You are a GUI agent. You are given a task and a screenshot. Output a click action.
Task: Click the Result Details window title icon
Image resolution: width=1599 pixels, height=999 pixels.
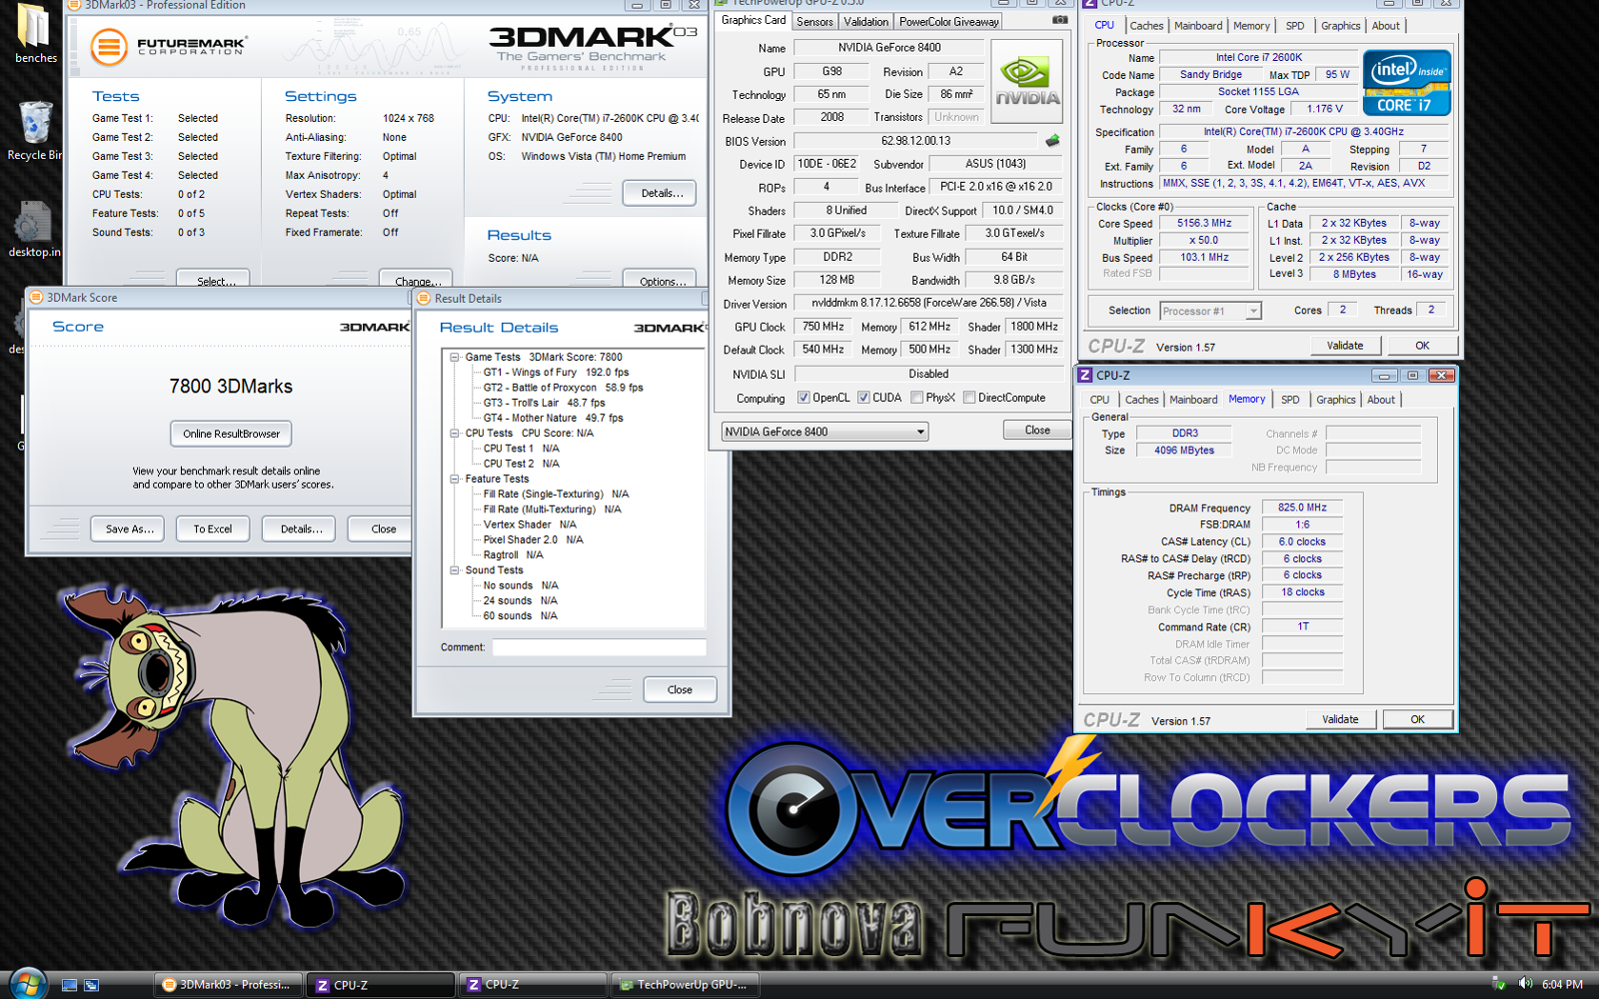point(424,298)
